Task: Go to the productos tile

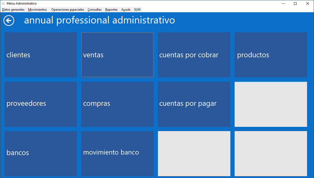Action: 271,55
